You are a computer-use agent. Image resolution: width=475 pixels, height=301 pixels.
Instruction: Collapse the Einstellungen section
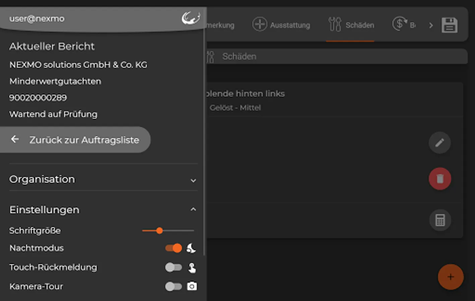tap(103, 210)
